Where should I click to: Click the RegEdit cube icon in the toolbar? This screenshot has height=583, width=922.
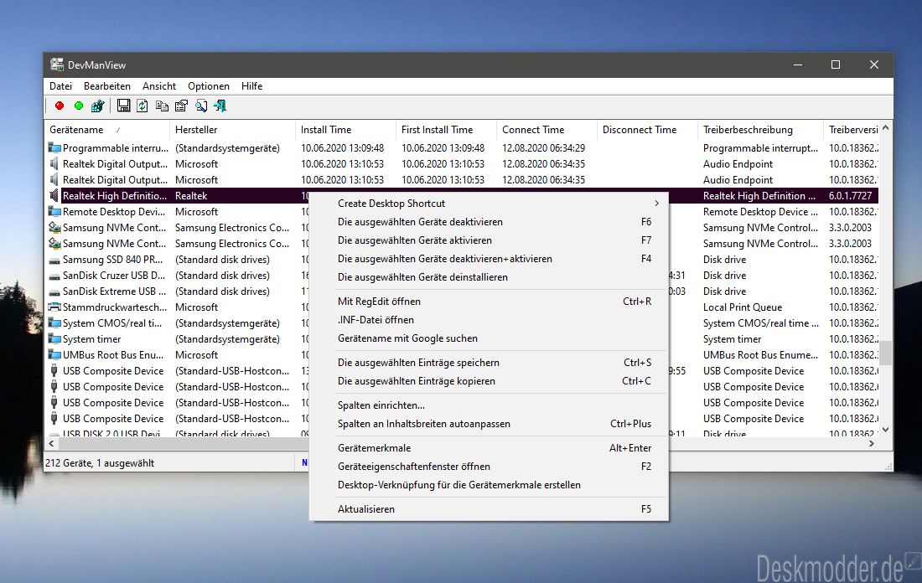click(97, 106)
